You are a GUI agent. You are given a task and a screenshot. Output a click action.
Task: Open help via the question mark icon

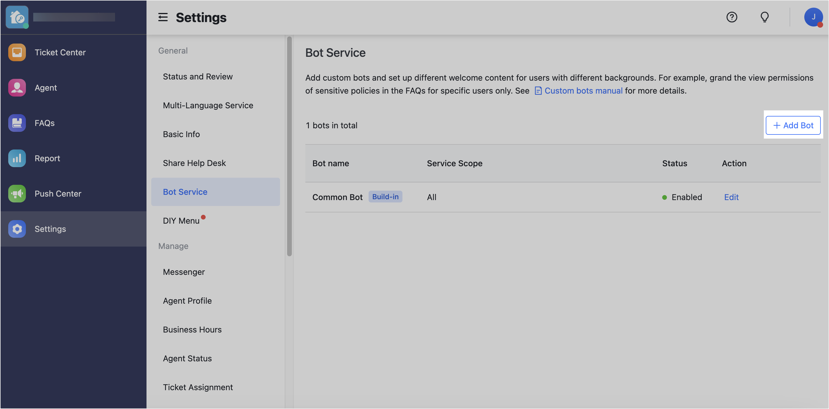click(x=732, y=17)
